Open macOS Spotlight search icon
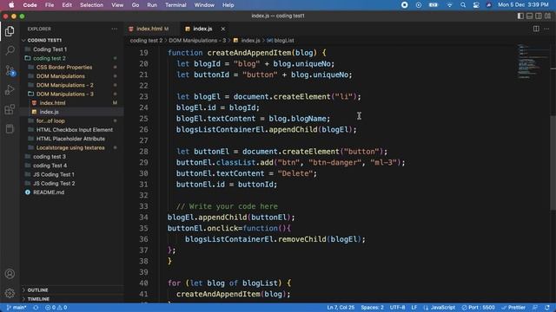Screen dimensions: 556x312 (463, 5)
